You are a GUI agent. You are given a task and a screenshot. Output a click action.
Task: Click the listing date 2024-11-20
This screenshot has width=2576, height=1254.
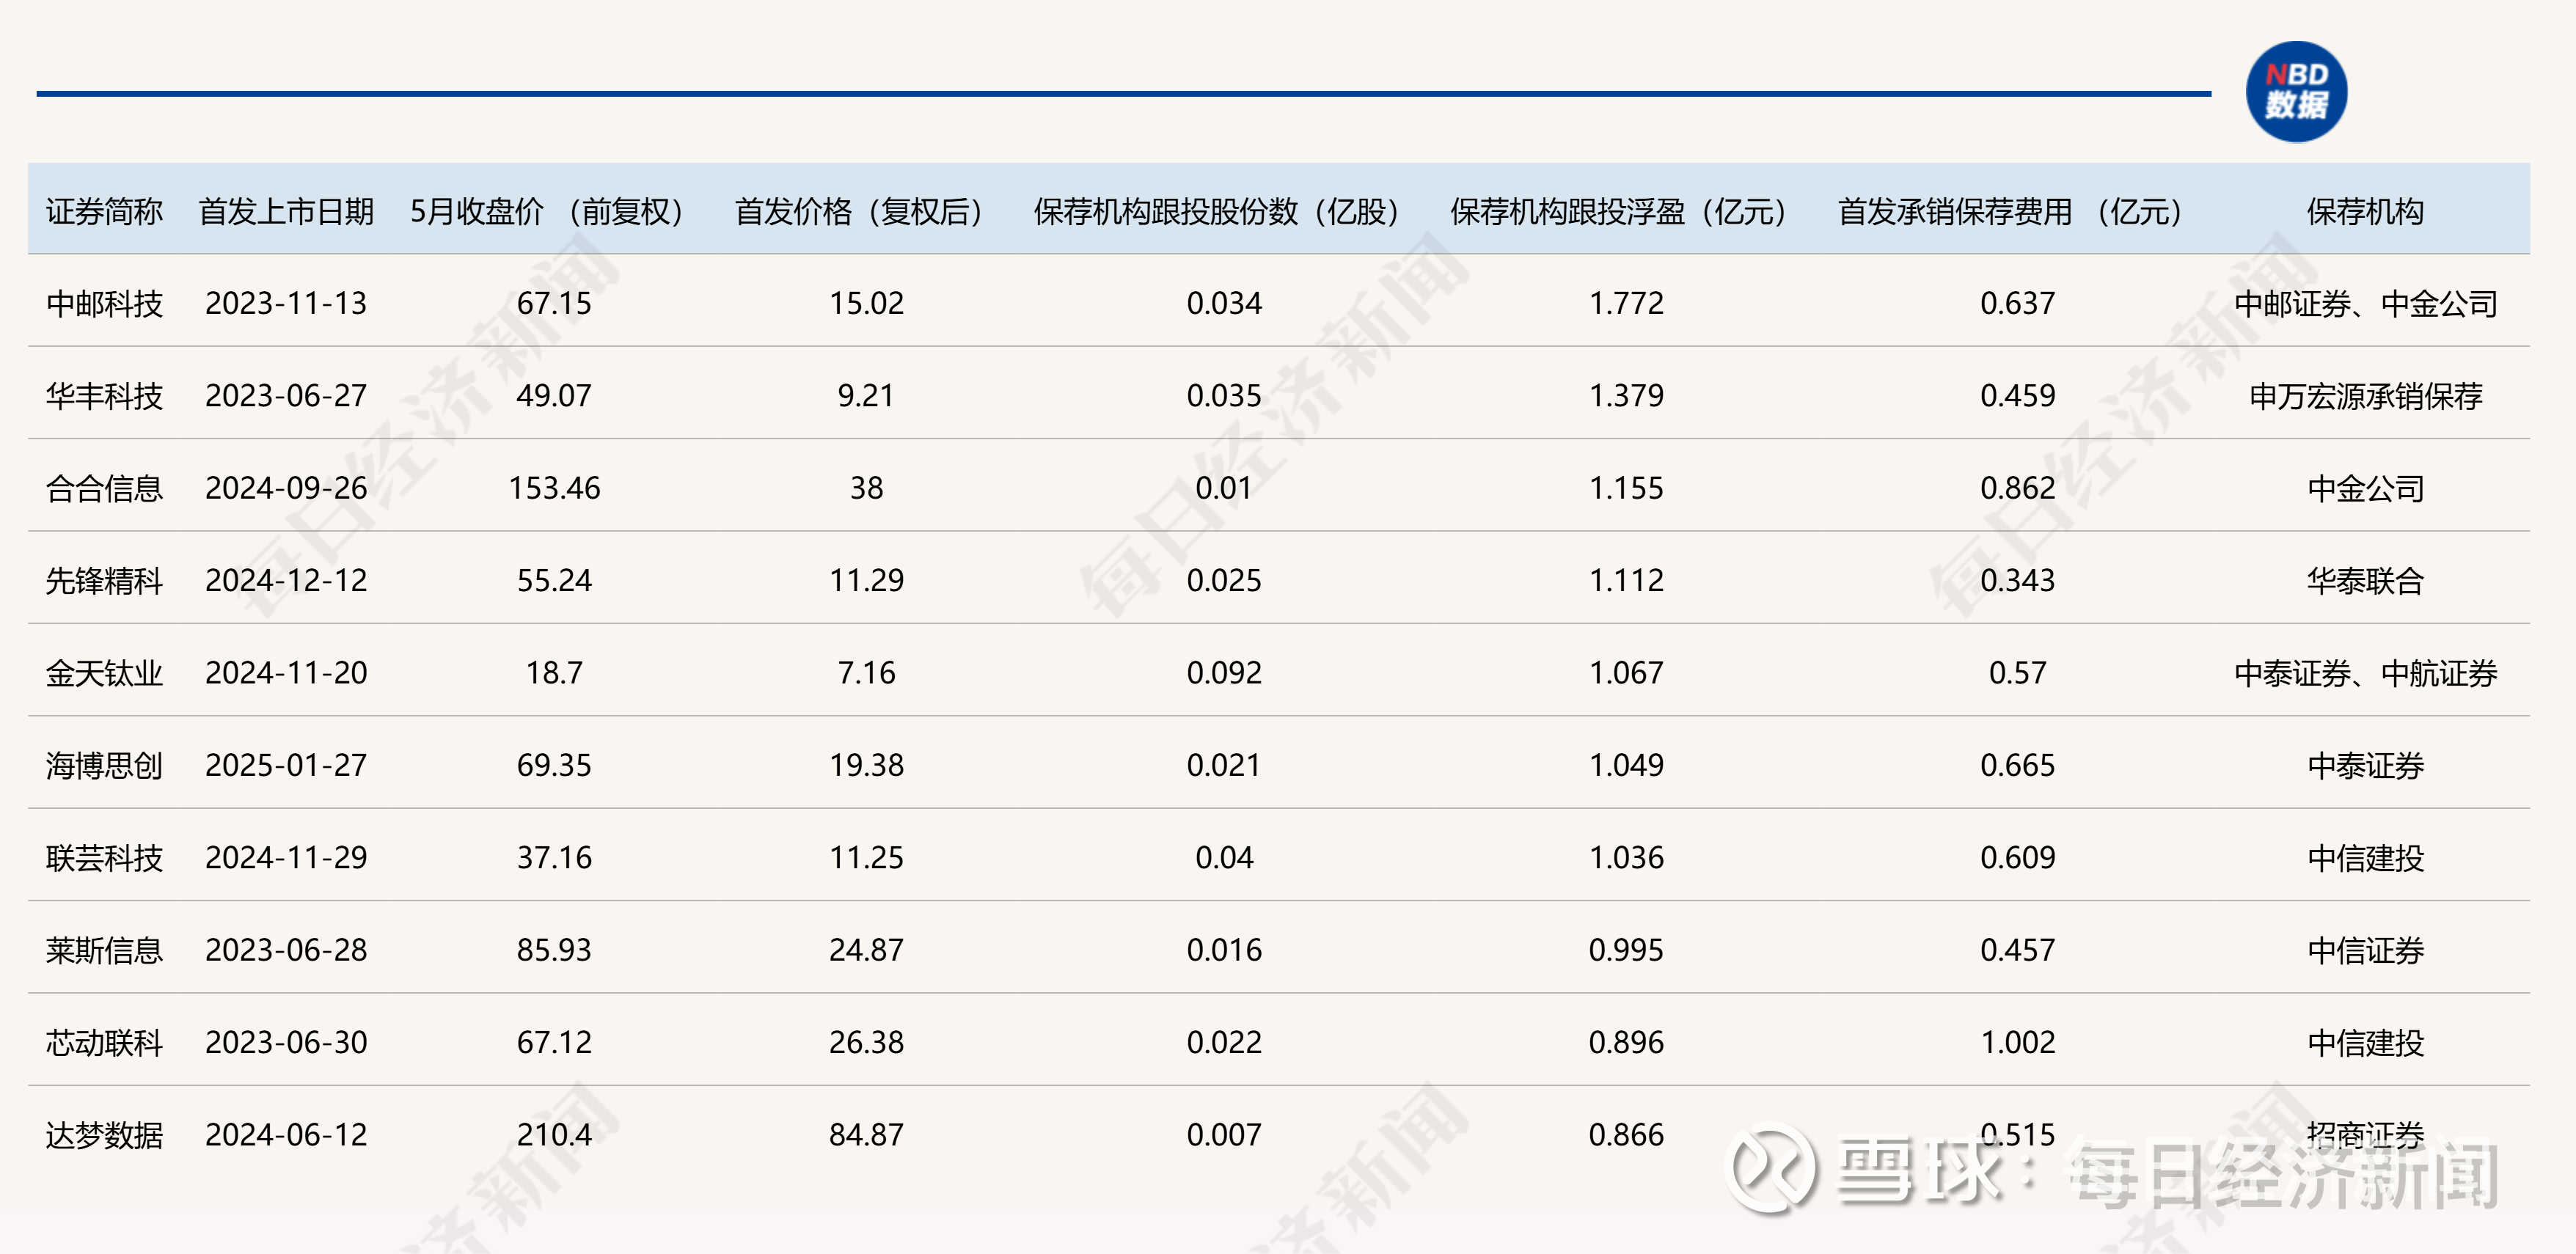(x=286, y=673)
